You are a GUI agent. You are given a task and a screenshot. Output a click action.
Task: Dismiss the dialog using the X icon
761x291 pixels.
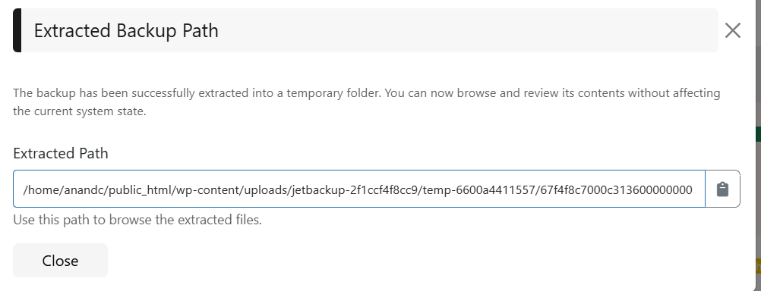732,30
